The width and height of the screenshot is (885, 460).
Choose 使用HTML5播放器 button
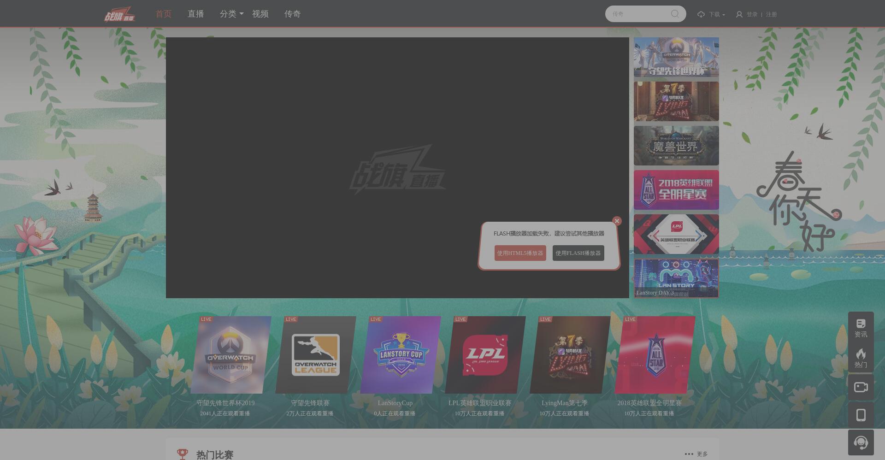tap(520, 253)
